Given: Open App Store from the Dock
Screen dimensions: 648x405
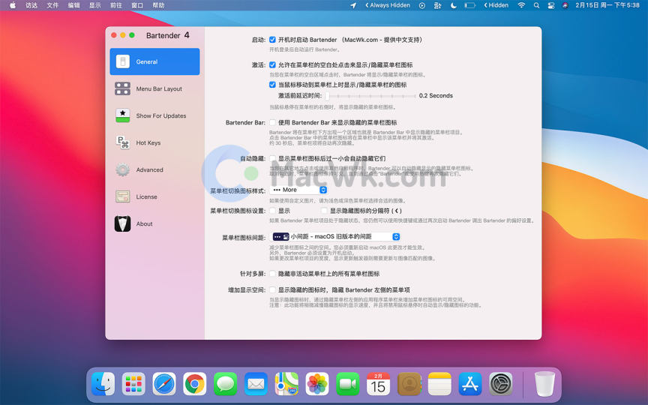Looking at the screenshot, I should (x=470, y=384).
